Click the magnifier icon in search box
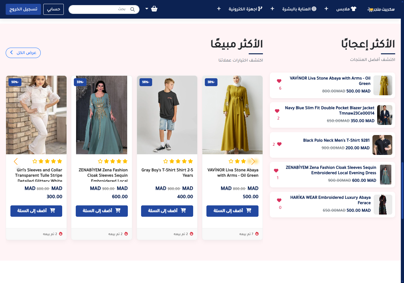Viewport: 404px width, 283px height. tap(133, 9)
